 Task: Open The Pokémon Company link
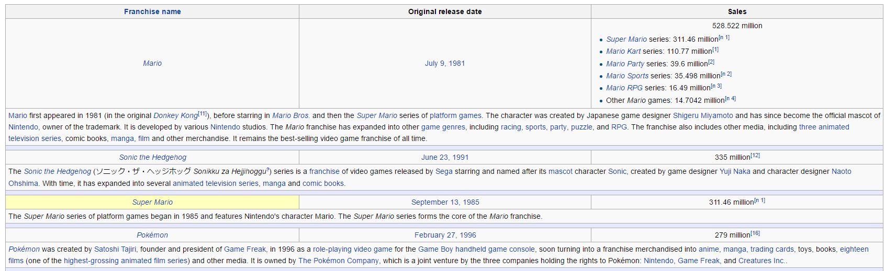(x=339, y=261)
